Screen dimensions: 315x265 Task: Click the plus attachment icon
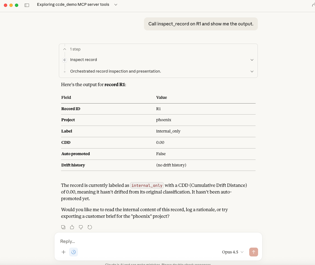click(64, 252)
